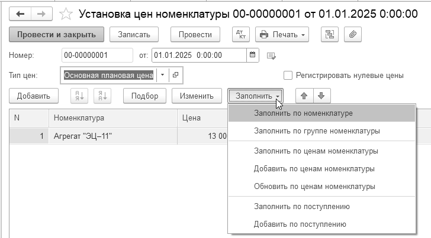
Task: Sort rows ascending with А-Я icon
Action: 79,96
